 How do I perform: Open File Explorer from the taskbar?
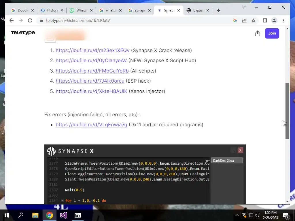click(35, 215)
